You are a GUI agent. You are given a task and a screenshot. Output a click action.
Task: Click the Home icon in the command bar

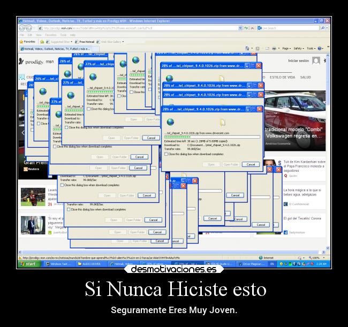click(247, 48)
